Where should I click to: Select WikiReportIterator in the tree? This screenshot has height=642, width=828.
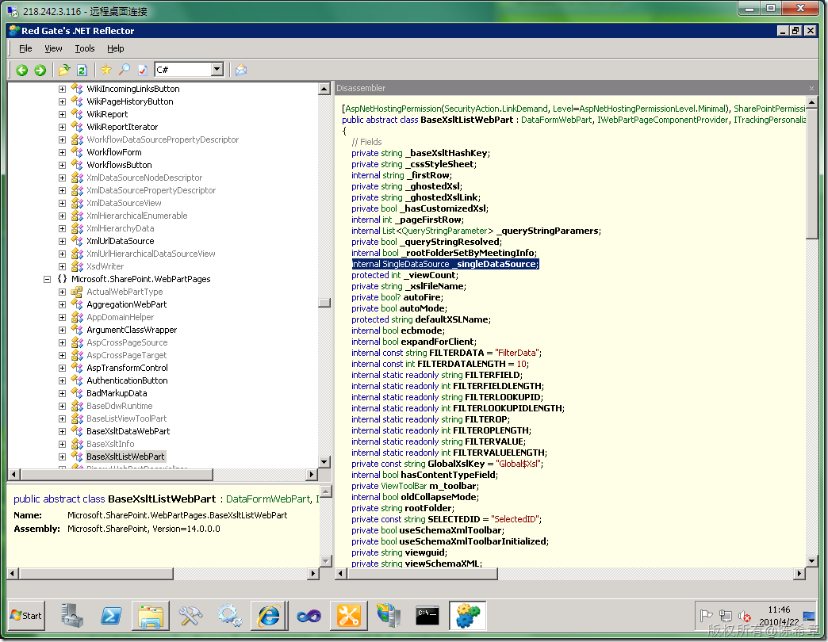pyautogui.click(x=122, y=127)
